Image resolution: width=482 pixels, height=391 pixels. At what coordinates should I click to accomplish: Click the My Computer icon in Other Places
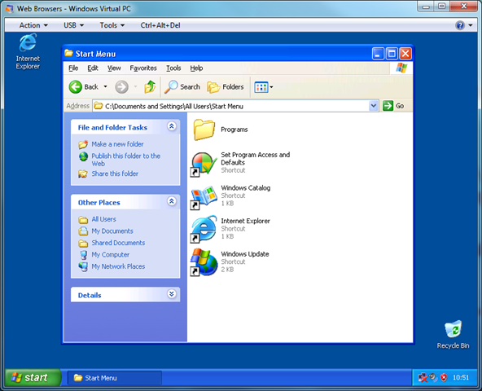point(83,255)
